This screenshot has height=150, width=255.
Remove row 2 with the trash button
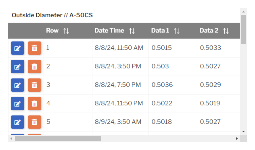pyautogui.click(x=34, y=66)
